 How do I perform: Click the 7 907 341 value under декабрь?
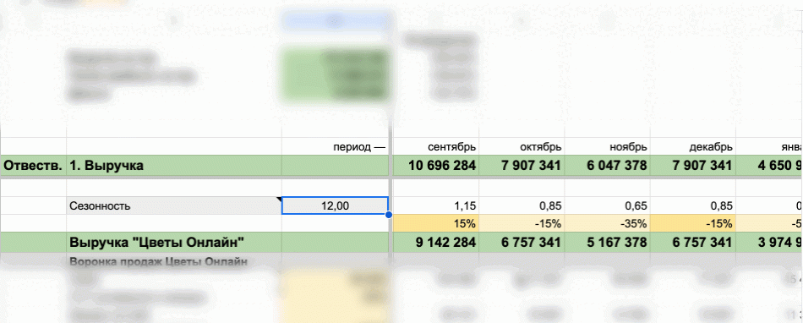tap(693, 166)
